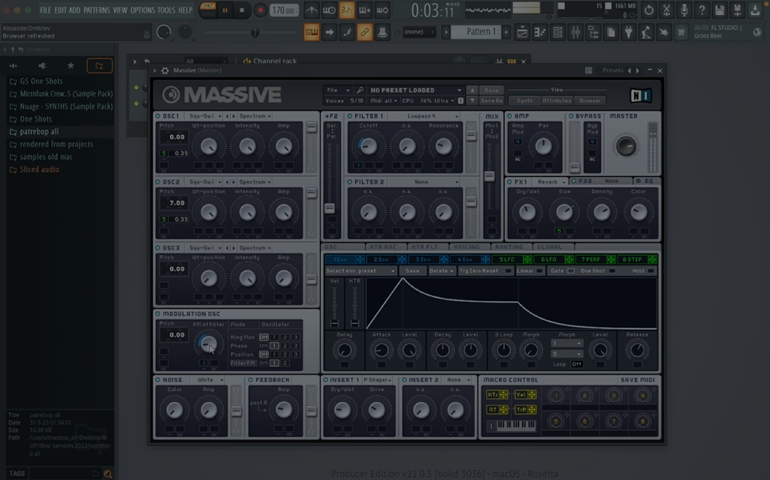Viewport: 770px width, 480px height.
Task: Click the typing keyboard to piano icon
Action: (312, 33)
